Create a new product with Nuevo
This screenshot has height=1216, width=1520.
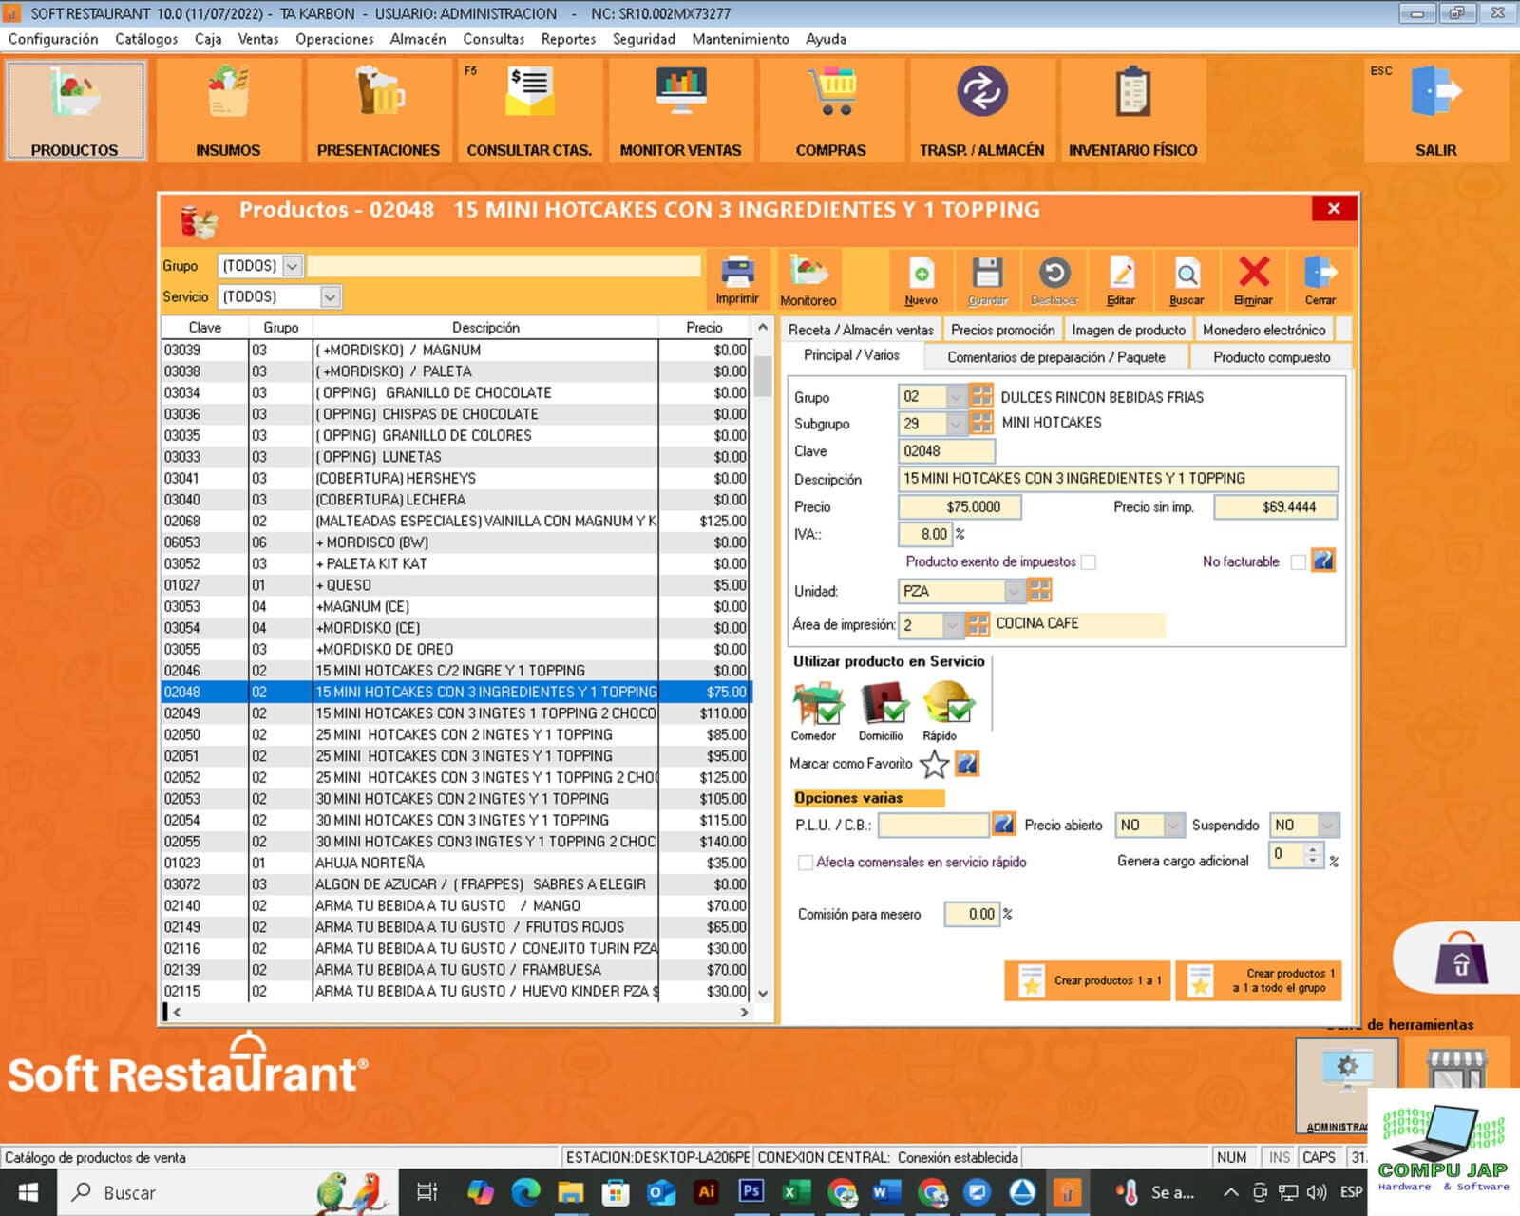coord(921,280)
